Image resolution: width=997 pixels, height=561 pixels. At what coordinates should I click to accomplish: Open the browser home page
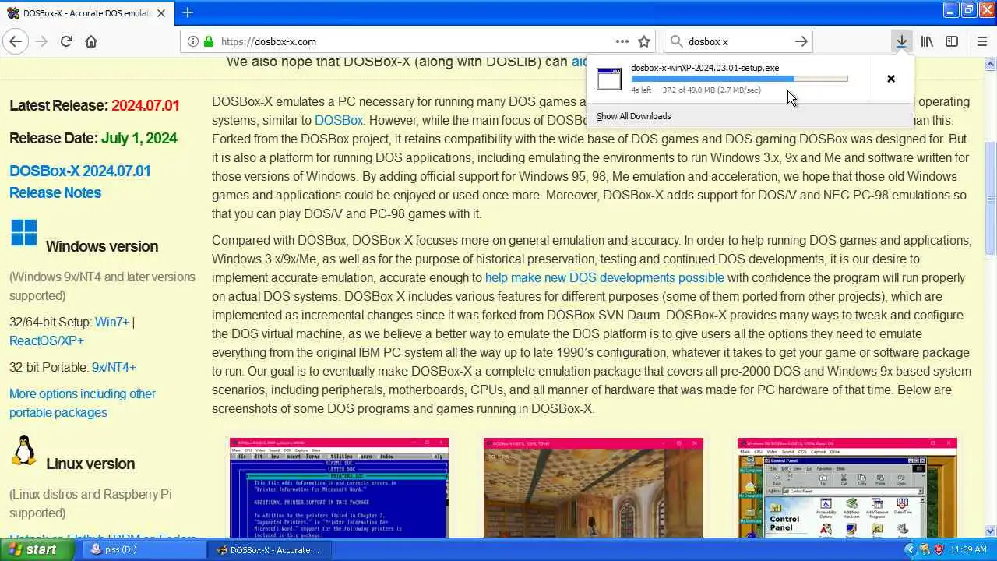click(91, 41)
